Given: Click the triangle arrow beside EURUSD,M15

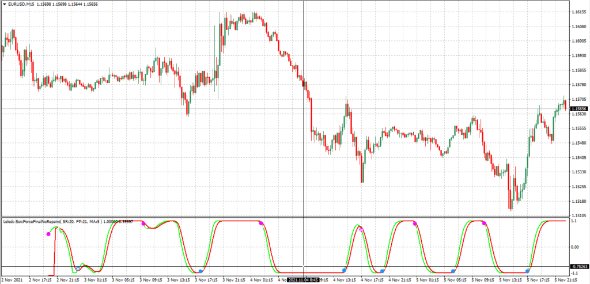Looking at the screenshot, I should (3, 5).
